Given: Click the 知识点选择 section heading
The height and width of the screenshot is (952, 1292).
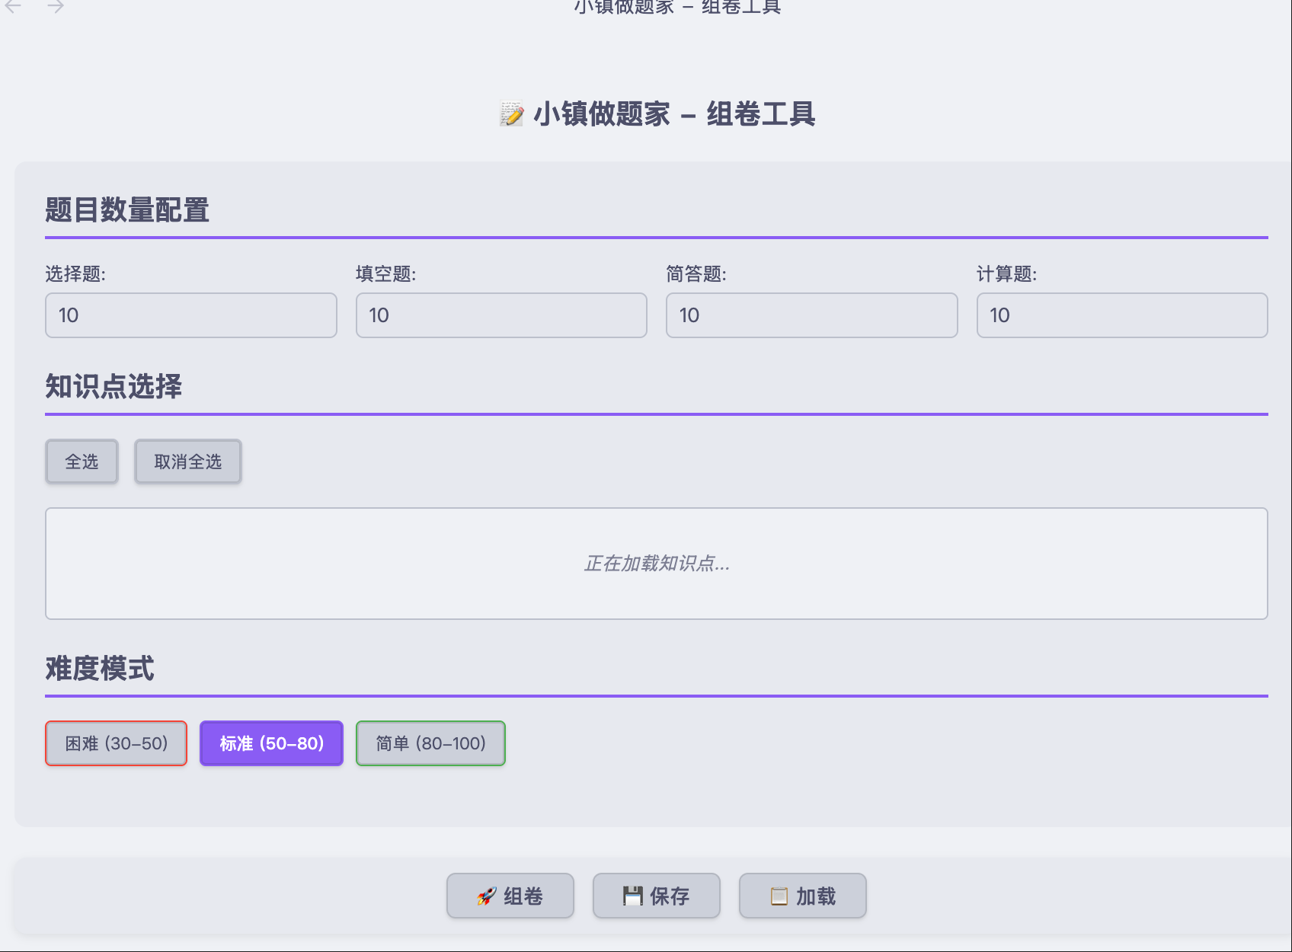Looking at the screenshot, I should coord(114,387).
